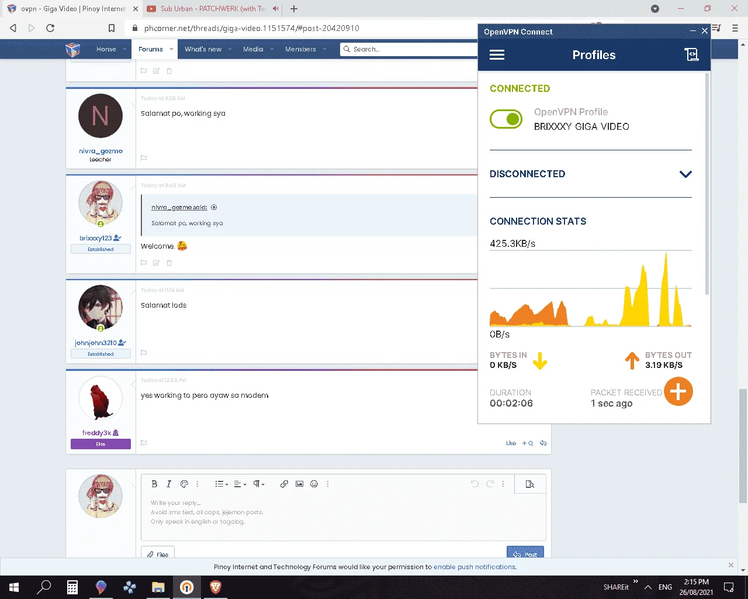Click the insert image icon
Viewport: 748px width, 599px height.
(299, 484)
